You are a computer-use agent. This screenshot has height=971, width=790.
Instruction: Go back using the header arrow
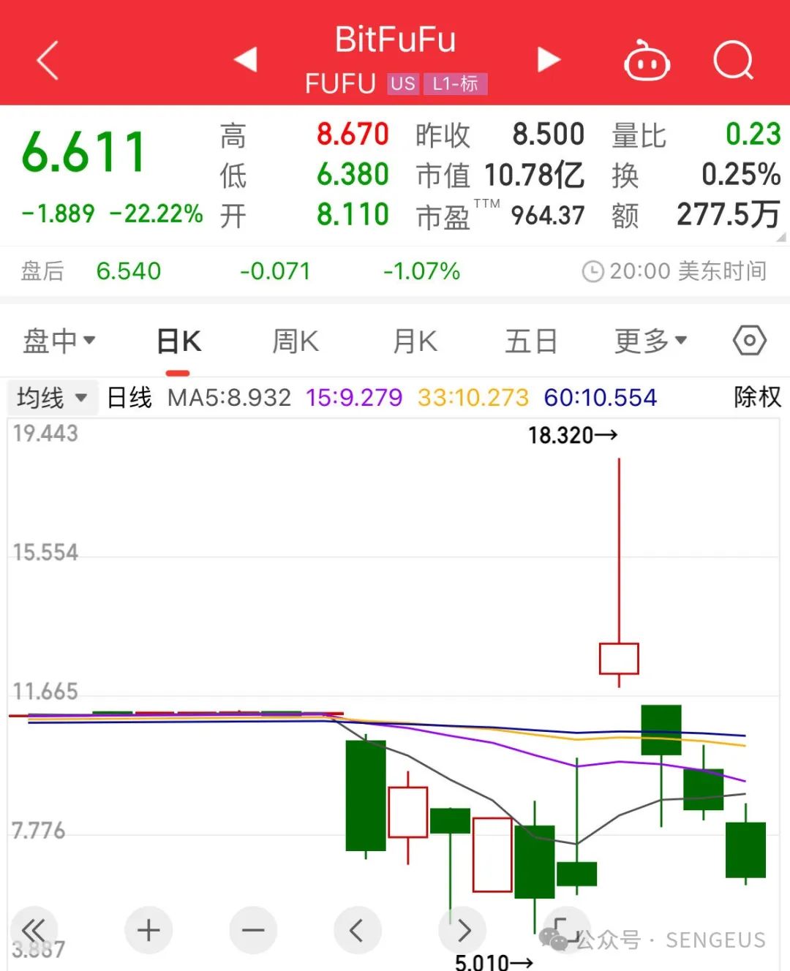[x=48, y=60]
